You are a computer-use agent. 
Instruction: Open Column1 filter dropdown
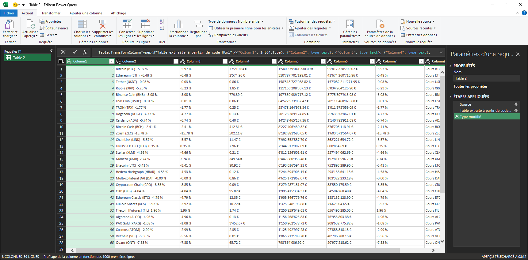pos(111,61)
